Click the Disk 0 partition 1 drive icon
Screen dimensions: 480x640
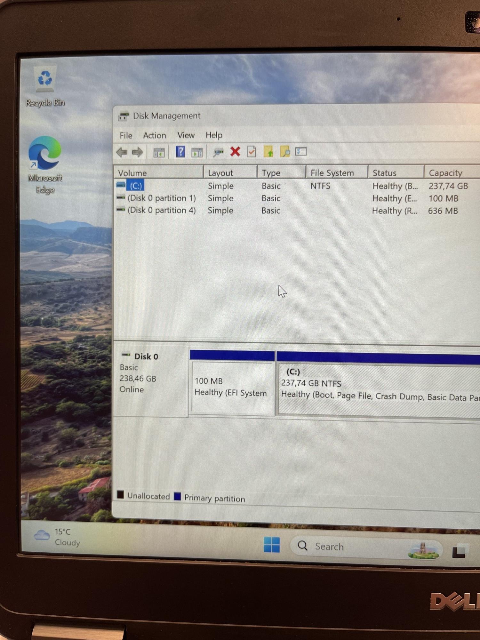click(x=121, y=198)
